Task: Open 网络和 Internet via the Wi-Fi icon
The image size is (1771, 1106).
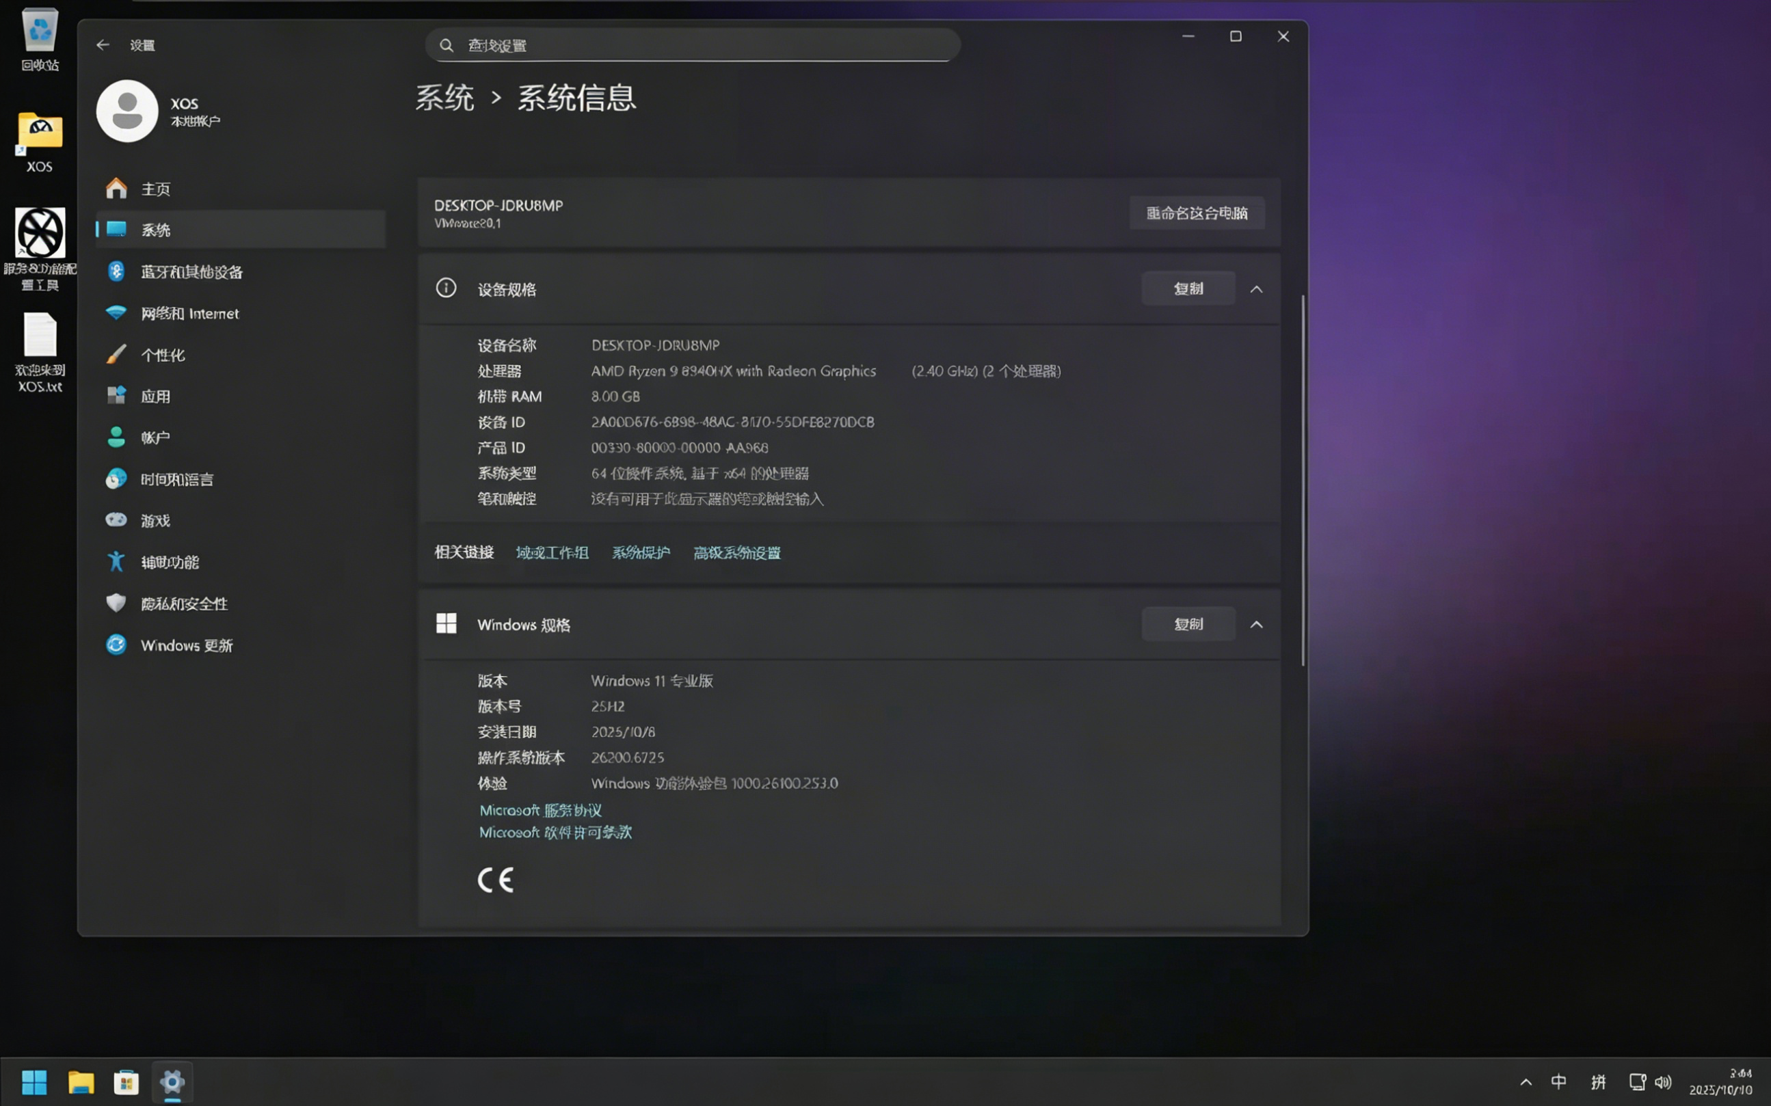Action: click(x=116, y=313)
